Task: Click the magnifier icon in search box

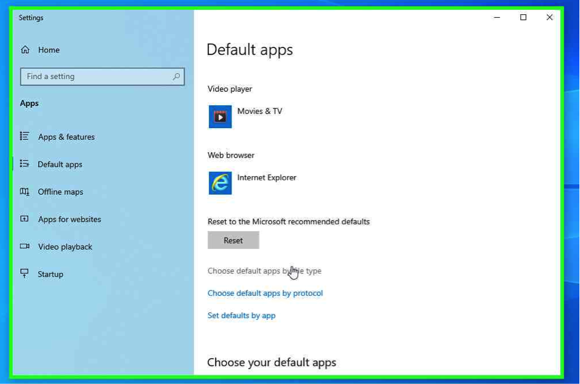Action: coord(176,76)
